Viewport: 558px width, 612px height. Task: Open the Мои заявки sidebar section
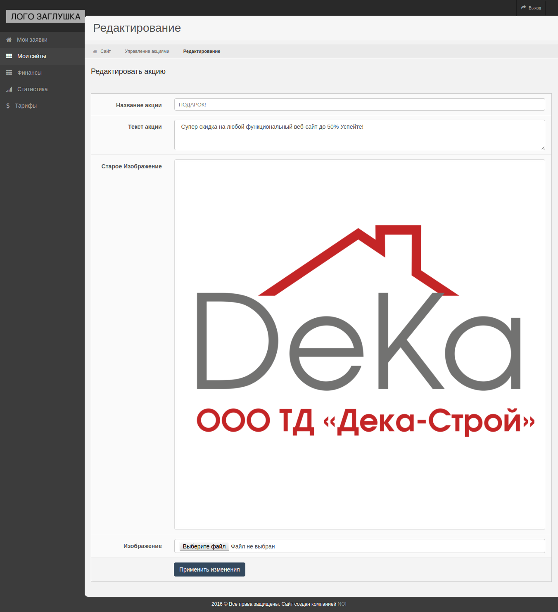[42, 40]
